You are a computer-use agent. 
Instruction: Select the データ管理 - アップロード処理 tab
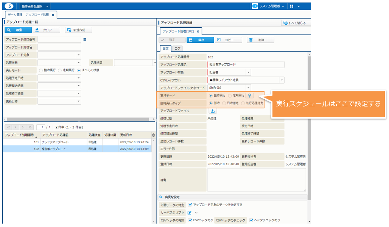point(28,15)
